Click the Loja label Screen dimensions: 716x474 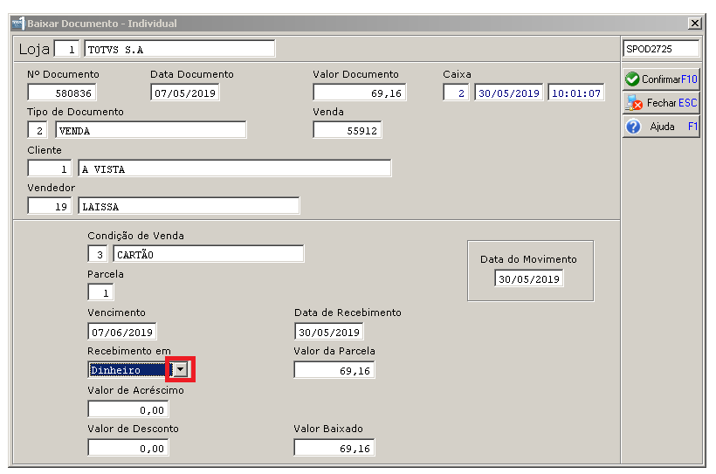coord(34,49)
